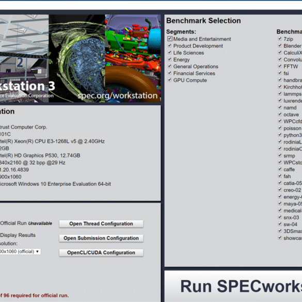This screenshot has height=302, width=302.
Task: Select the HD Graphics P530 text
Action: [x=40, y=155]
